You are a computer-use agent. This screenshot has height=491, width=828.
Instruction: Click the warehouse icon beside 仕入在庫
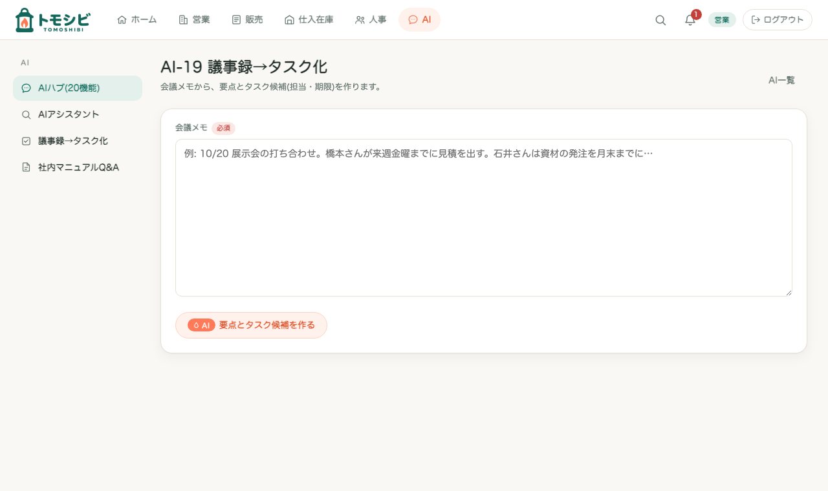pyautogui.click(x=289, y=19)
